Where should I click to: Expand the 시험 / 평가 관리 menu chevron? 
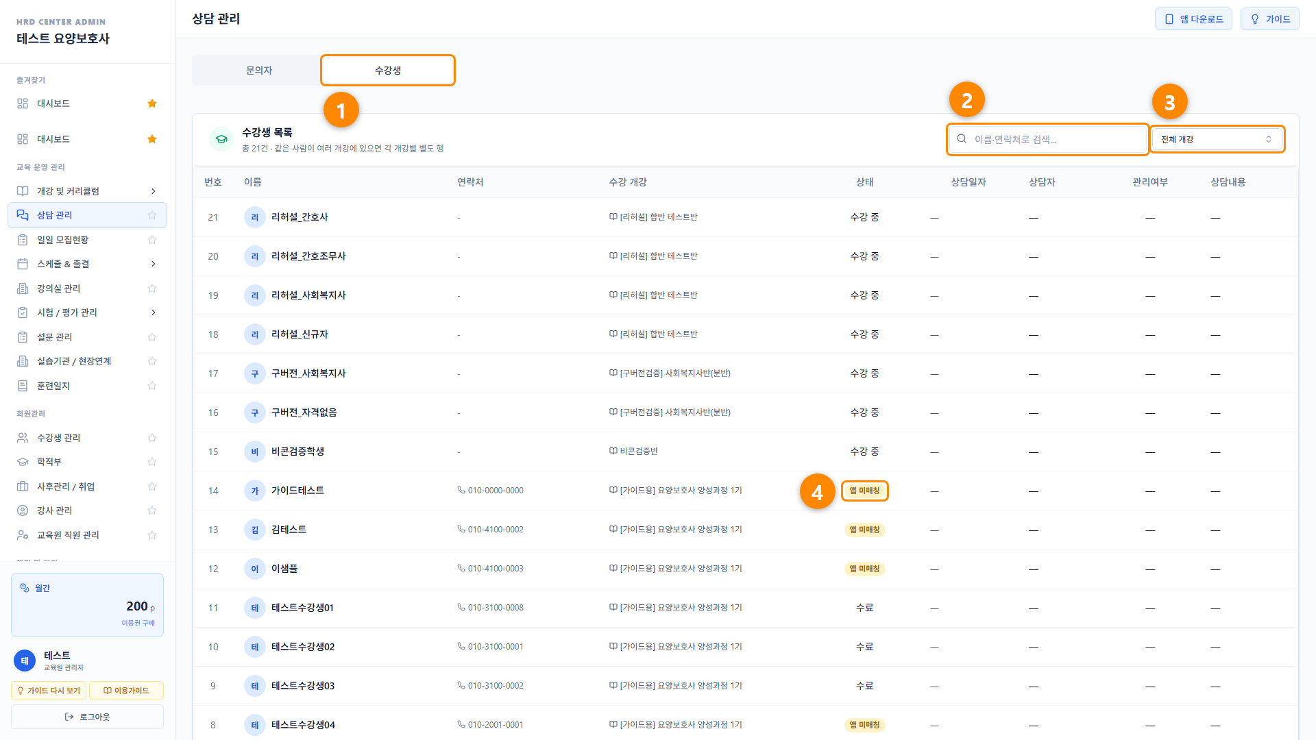(x=153, y=312)
